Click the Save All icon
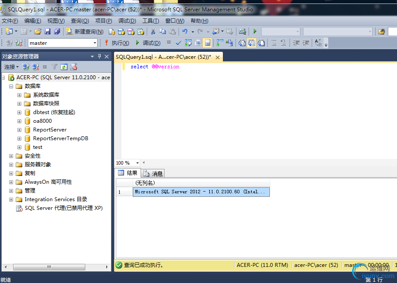The width and height of the screenshot is (397, 283). 57,31
